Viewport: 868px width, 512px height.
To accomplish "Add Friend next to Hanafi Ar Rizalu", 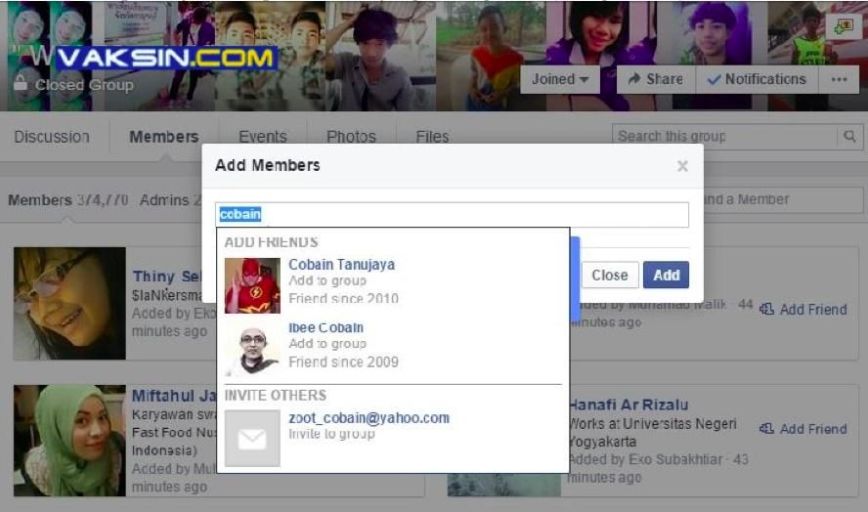I will 803,428.
